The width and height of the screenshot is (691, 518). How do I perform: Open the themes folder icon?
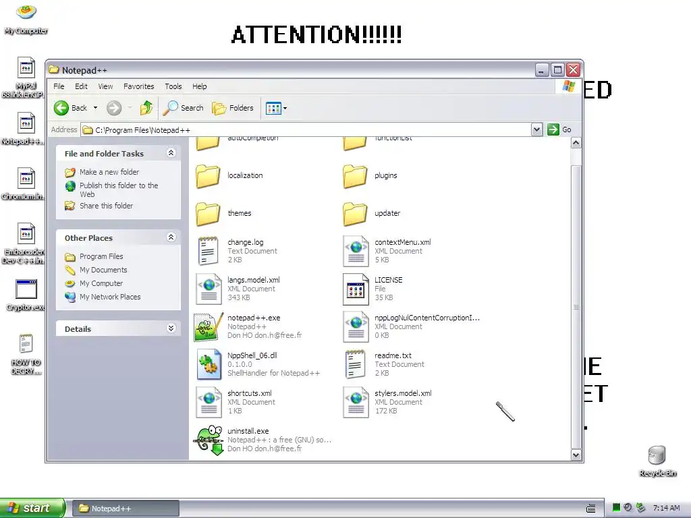(208, 214)
